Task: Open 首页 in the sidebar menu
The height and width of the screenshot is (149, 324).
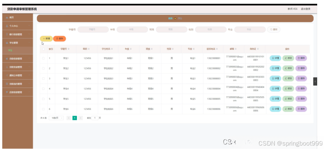Action: (17, 17)
